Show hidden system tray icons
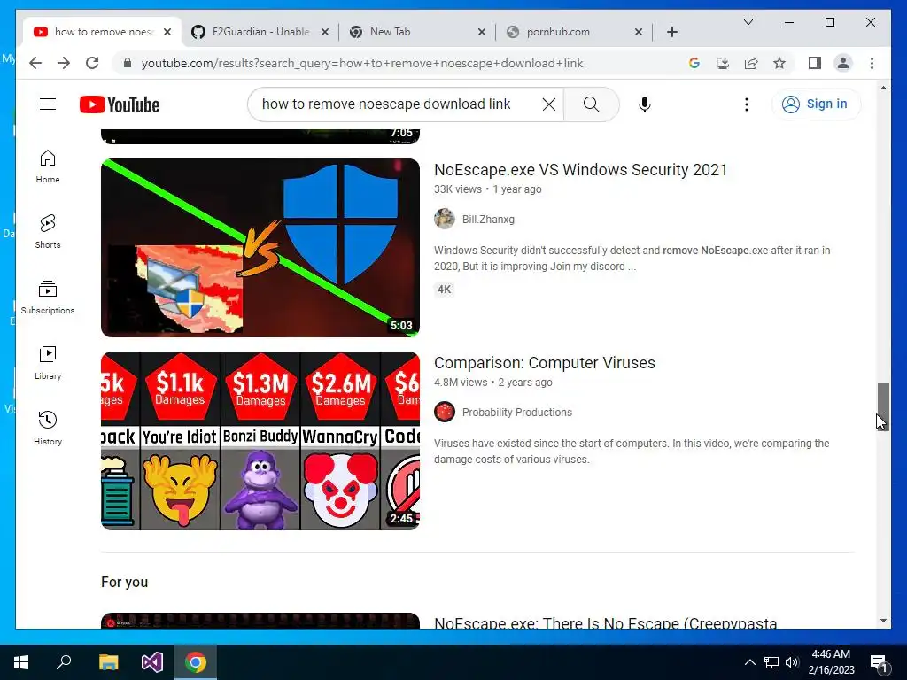The height and width of the screenshot is (680, 907). [x=749, y=662]
